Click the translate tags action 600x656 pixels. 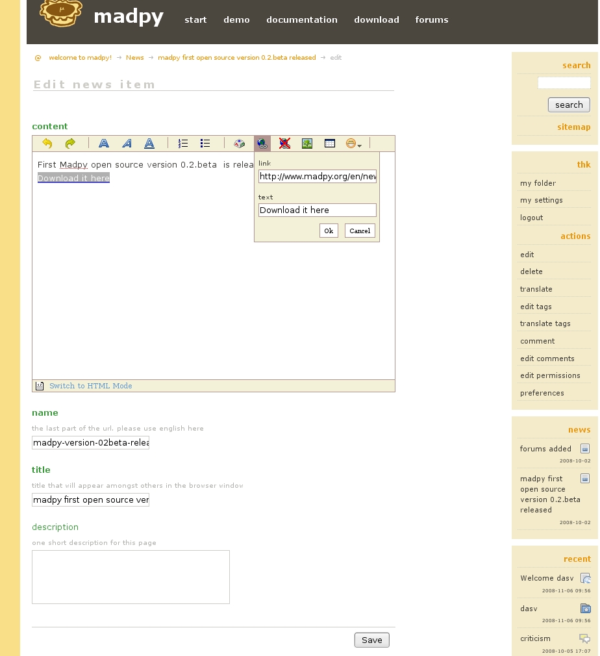(545, 323)
